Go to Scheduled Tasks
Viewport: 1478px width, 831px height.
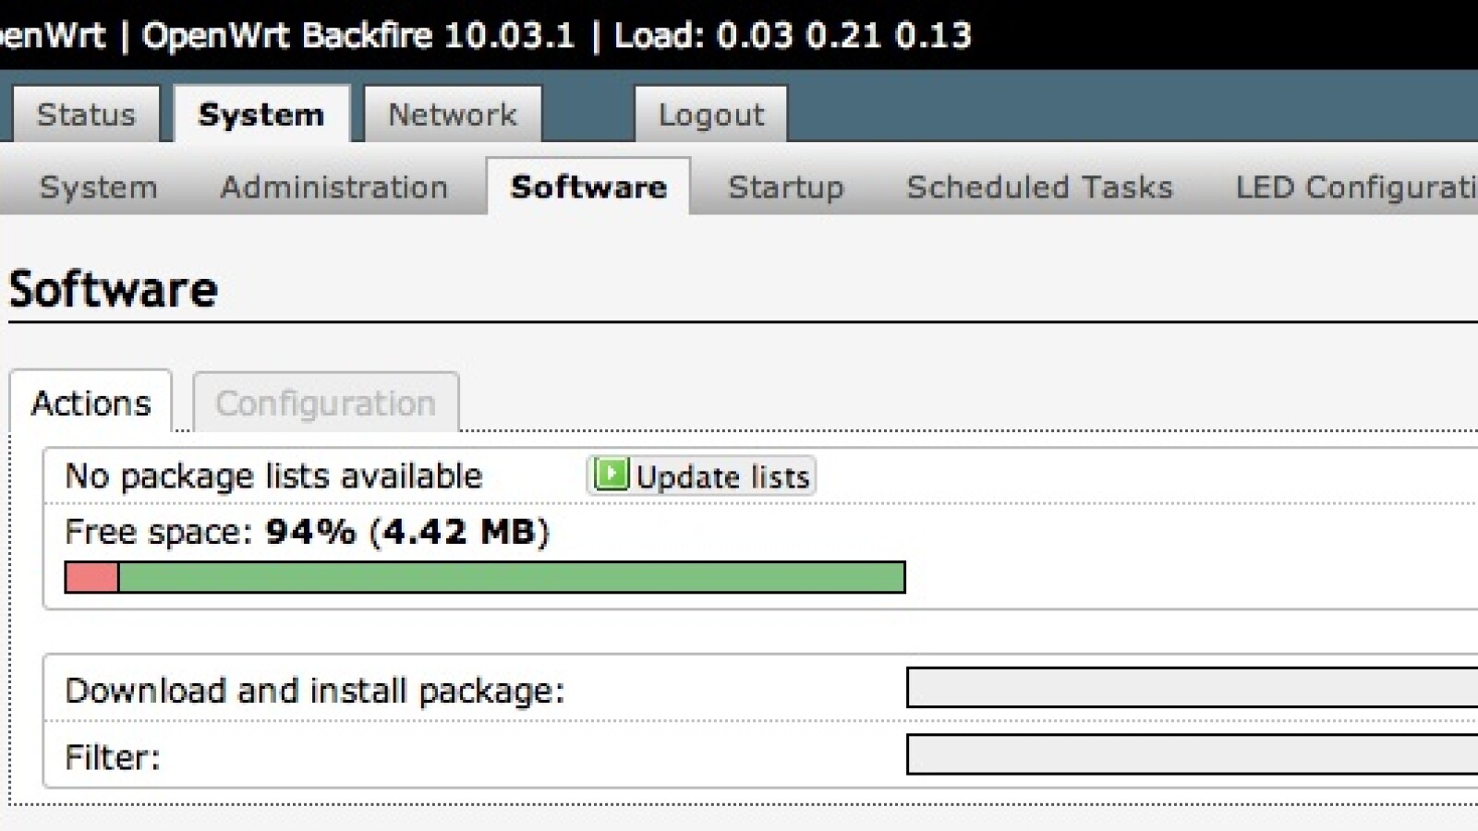click(x=1039, y=187)
